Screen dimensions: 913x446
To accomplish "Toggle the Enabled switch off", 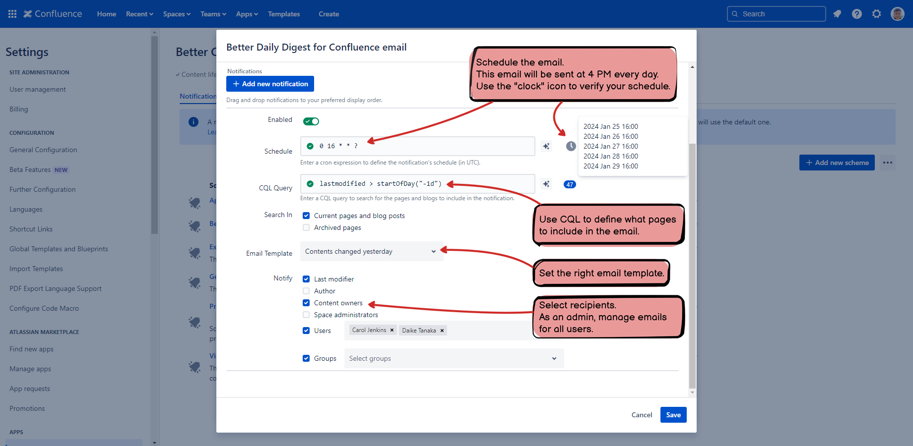I will pos(312,121).
